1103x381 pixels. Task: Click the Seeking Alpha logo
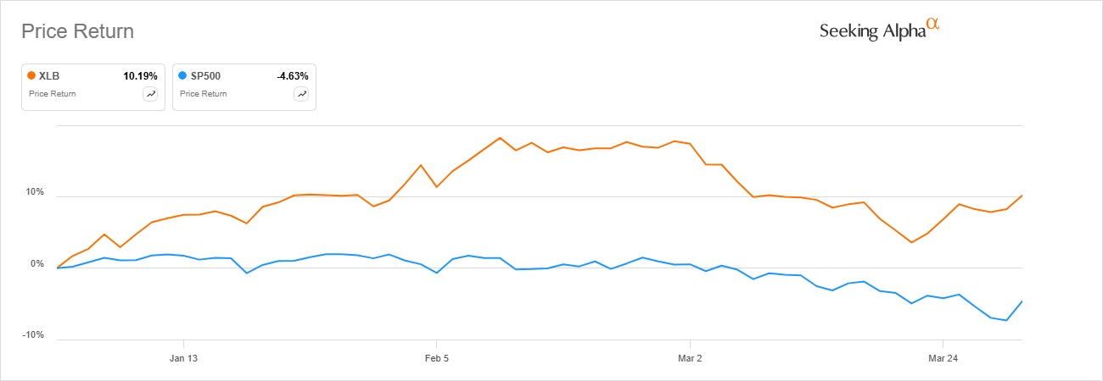coord(880,30)
